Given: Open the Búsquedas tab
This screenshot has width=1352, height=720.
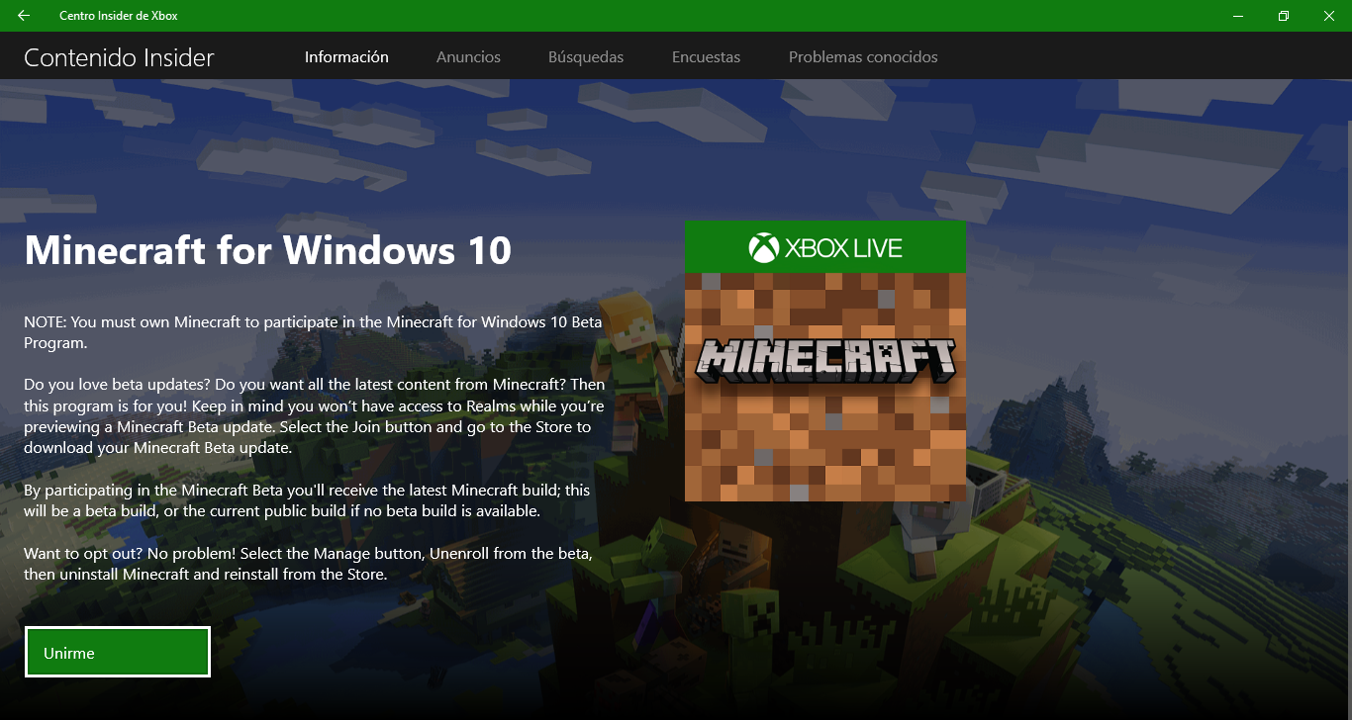Looking at the screenshot, I should [x=586, y=57].
